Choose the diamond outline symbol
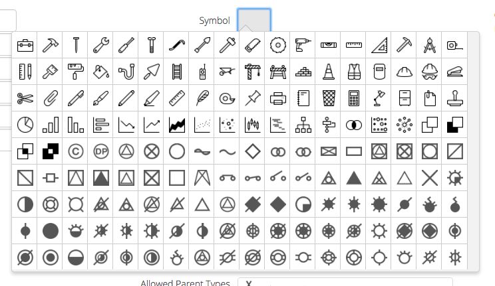Viewport: 495px width, 286px height. [253, 151]
